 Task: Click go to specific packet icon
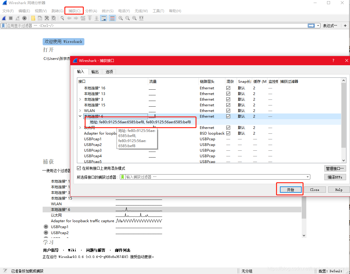[x=83, y=18]
